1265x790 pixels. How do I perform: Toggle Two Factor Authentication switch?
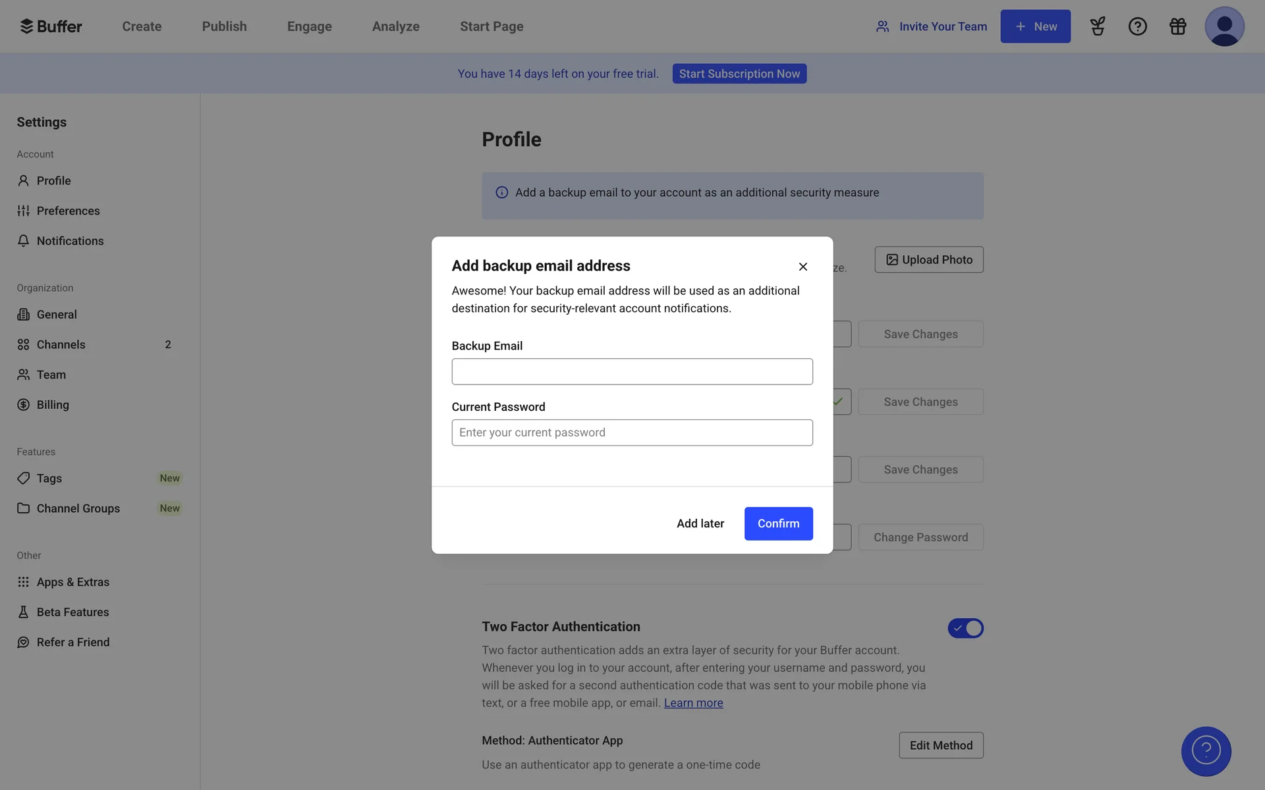(965, 628)
